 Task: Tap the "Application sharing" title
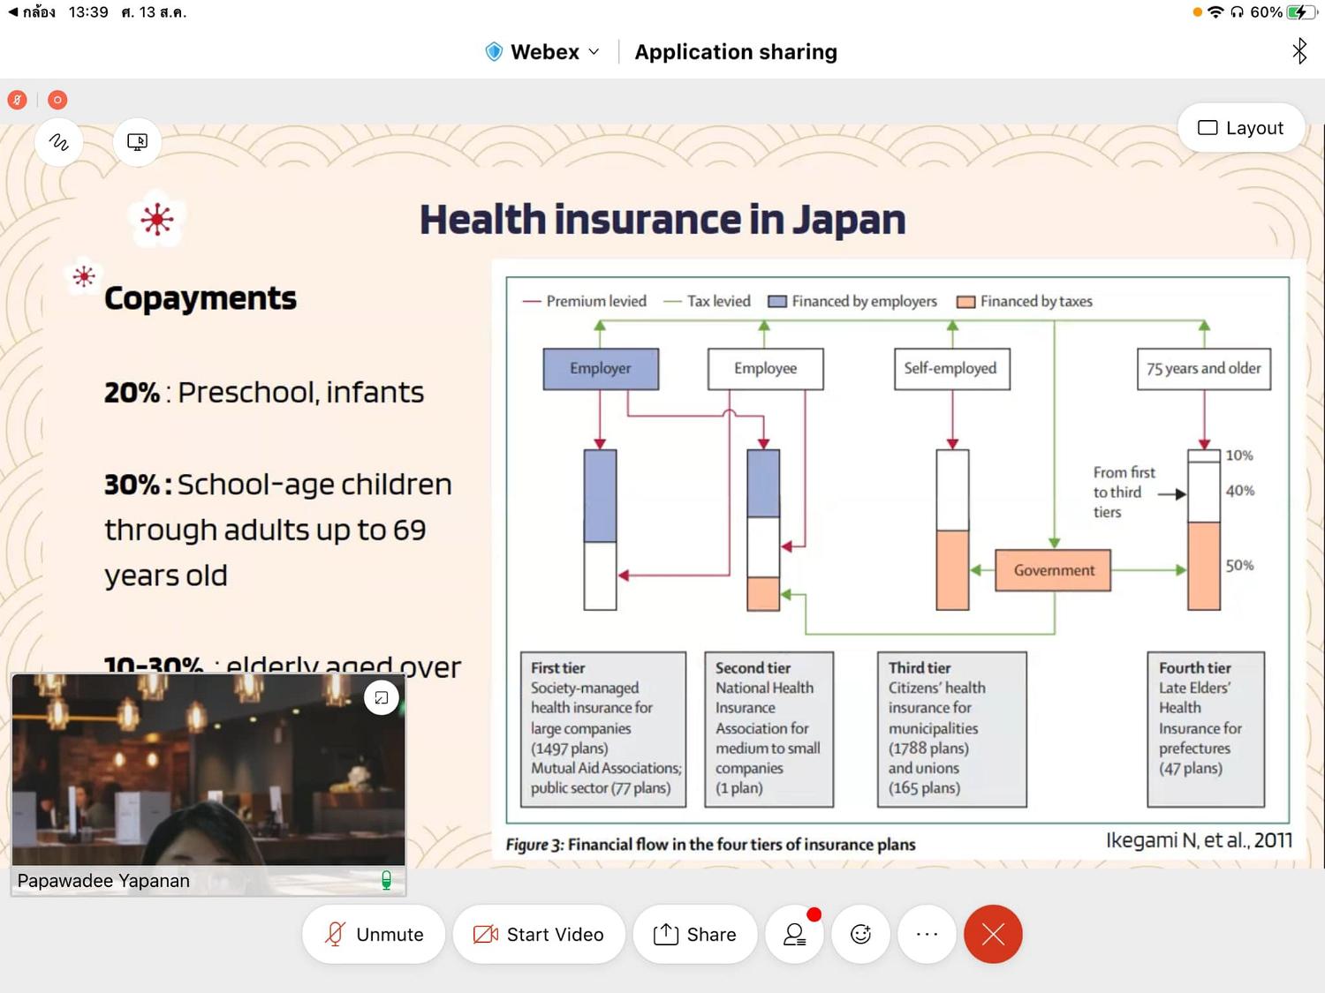pos(736,52)
